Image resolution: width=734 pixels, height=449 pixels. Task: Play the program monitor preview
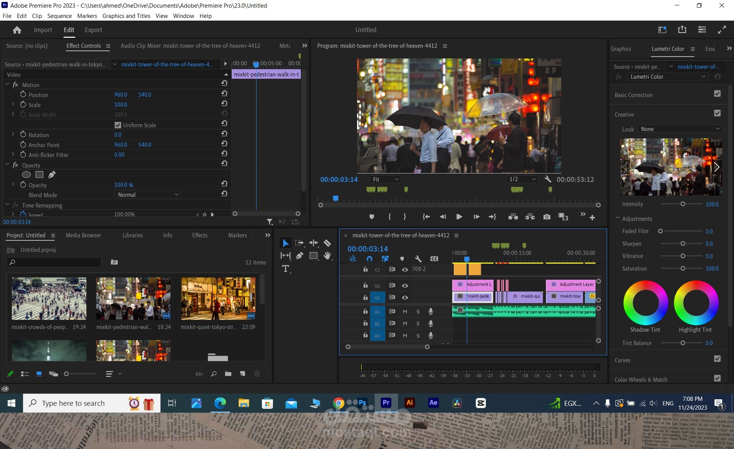[x=459, y=217]
